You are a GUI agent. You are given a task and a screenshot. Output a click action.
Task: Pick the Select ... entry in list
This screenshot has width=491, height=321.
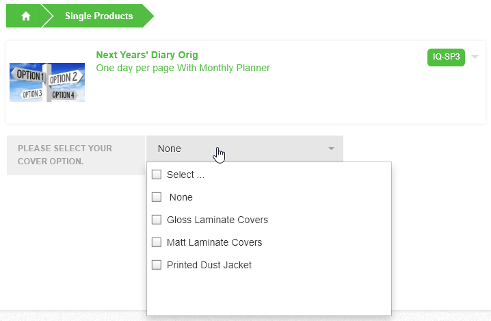click(x=185, y=175)
